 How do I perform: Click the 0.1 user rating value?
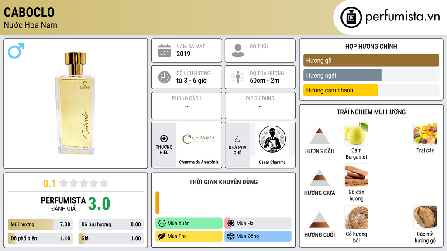tap(50, 183)
